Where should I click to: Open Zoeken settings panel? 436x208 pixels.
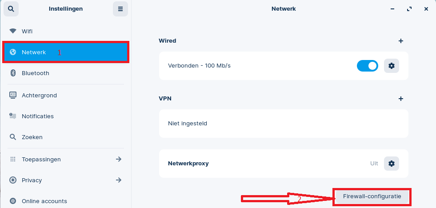(x=66, y=137)
